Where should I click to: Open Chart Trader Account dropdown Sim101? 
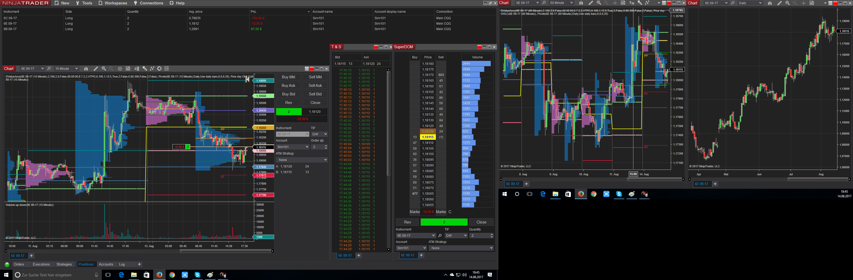292,147
